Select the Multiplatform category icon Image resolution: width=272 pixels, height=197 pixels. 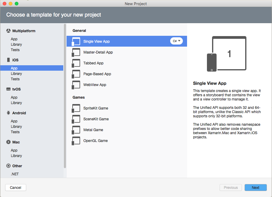point(8,31)
